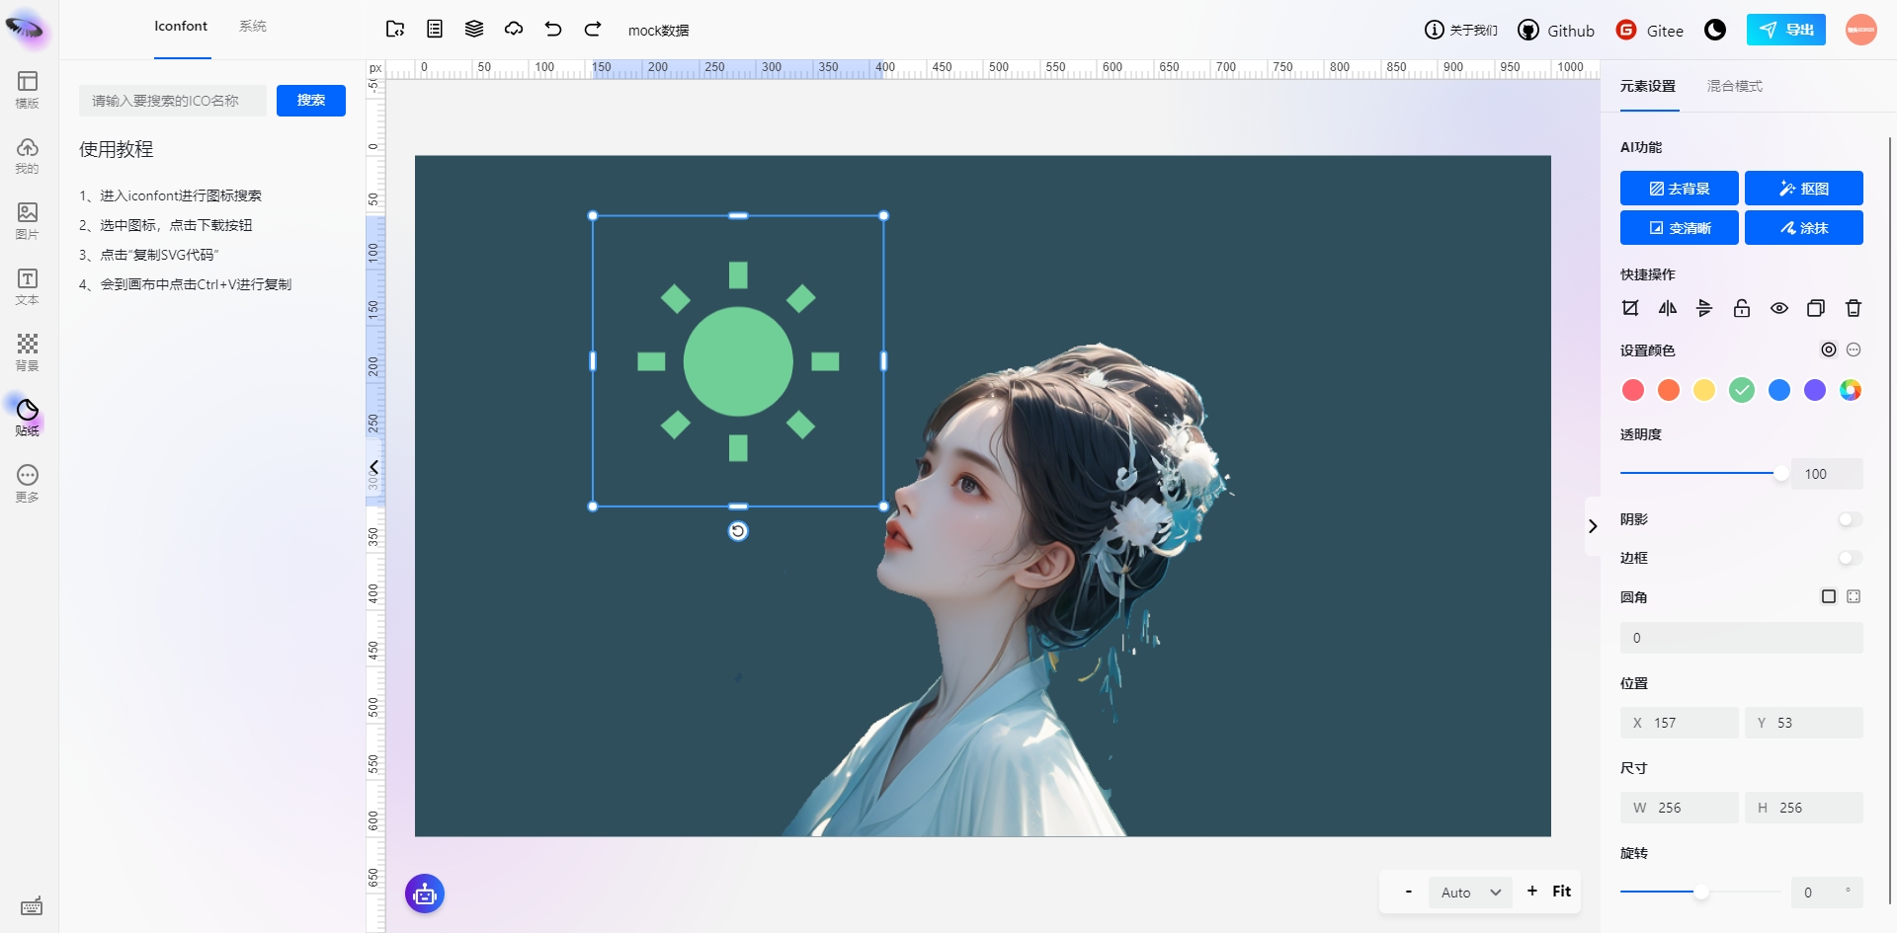
Task: Click the 抠图 cutout button
Action: (1804, 189)
